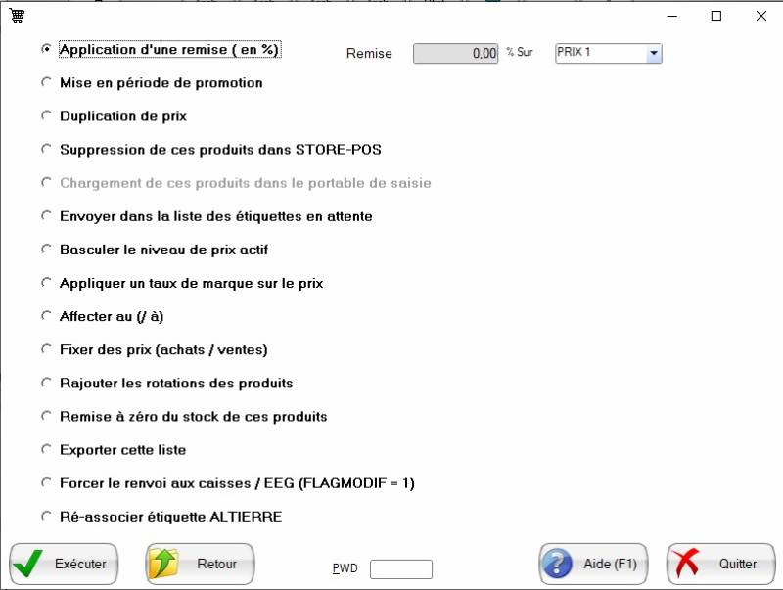The image size is (783, 590).
Task: Click the red X Quitter button
Action: coord(720,564)
